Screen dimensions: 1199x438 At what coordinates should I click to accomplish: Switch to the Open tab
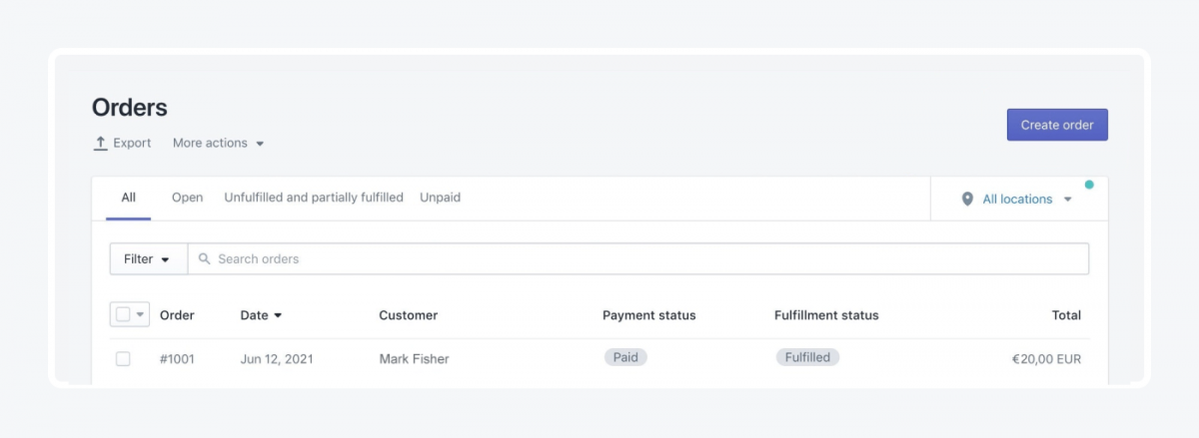[x=187, y=198]
